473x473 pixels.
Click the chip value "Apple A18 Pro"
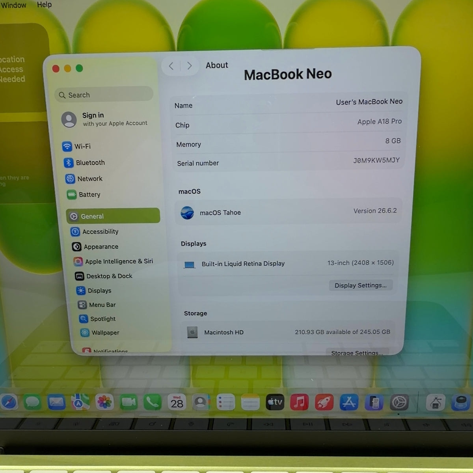pos(380,121)
